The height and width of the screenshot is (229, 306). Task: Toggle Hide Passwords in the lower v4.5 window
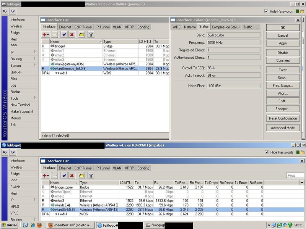267,152
